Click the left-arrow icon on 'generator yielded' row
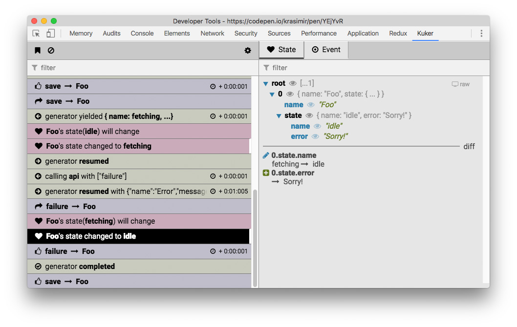The image size is (517, 327). pyautogui.click(x=38, y=116)
